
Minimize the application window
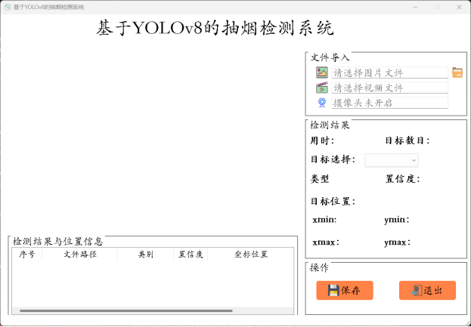pos(415,8)
